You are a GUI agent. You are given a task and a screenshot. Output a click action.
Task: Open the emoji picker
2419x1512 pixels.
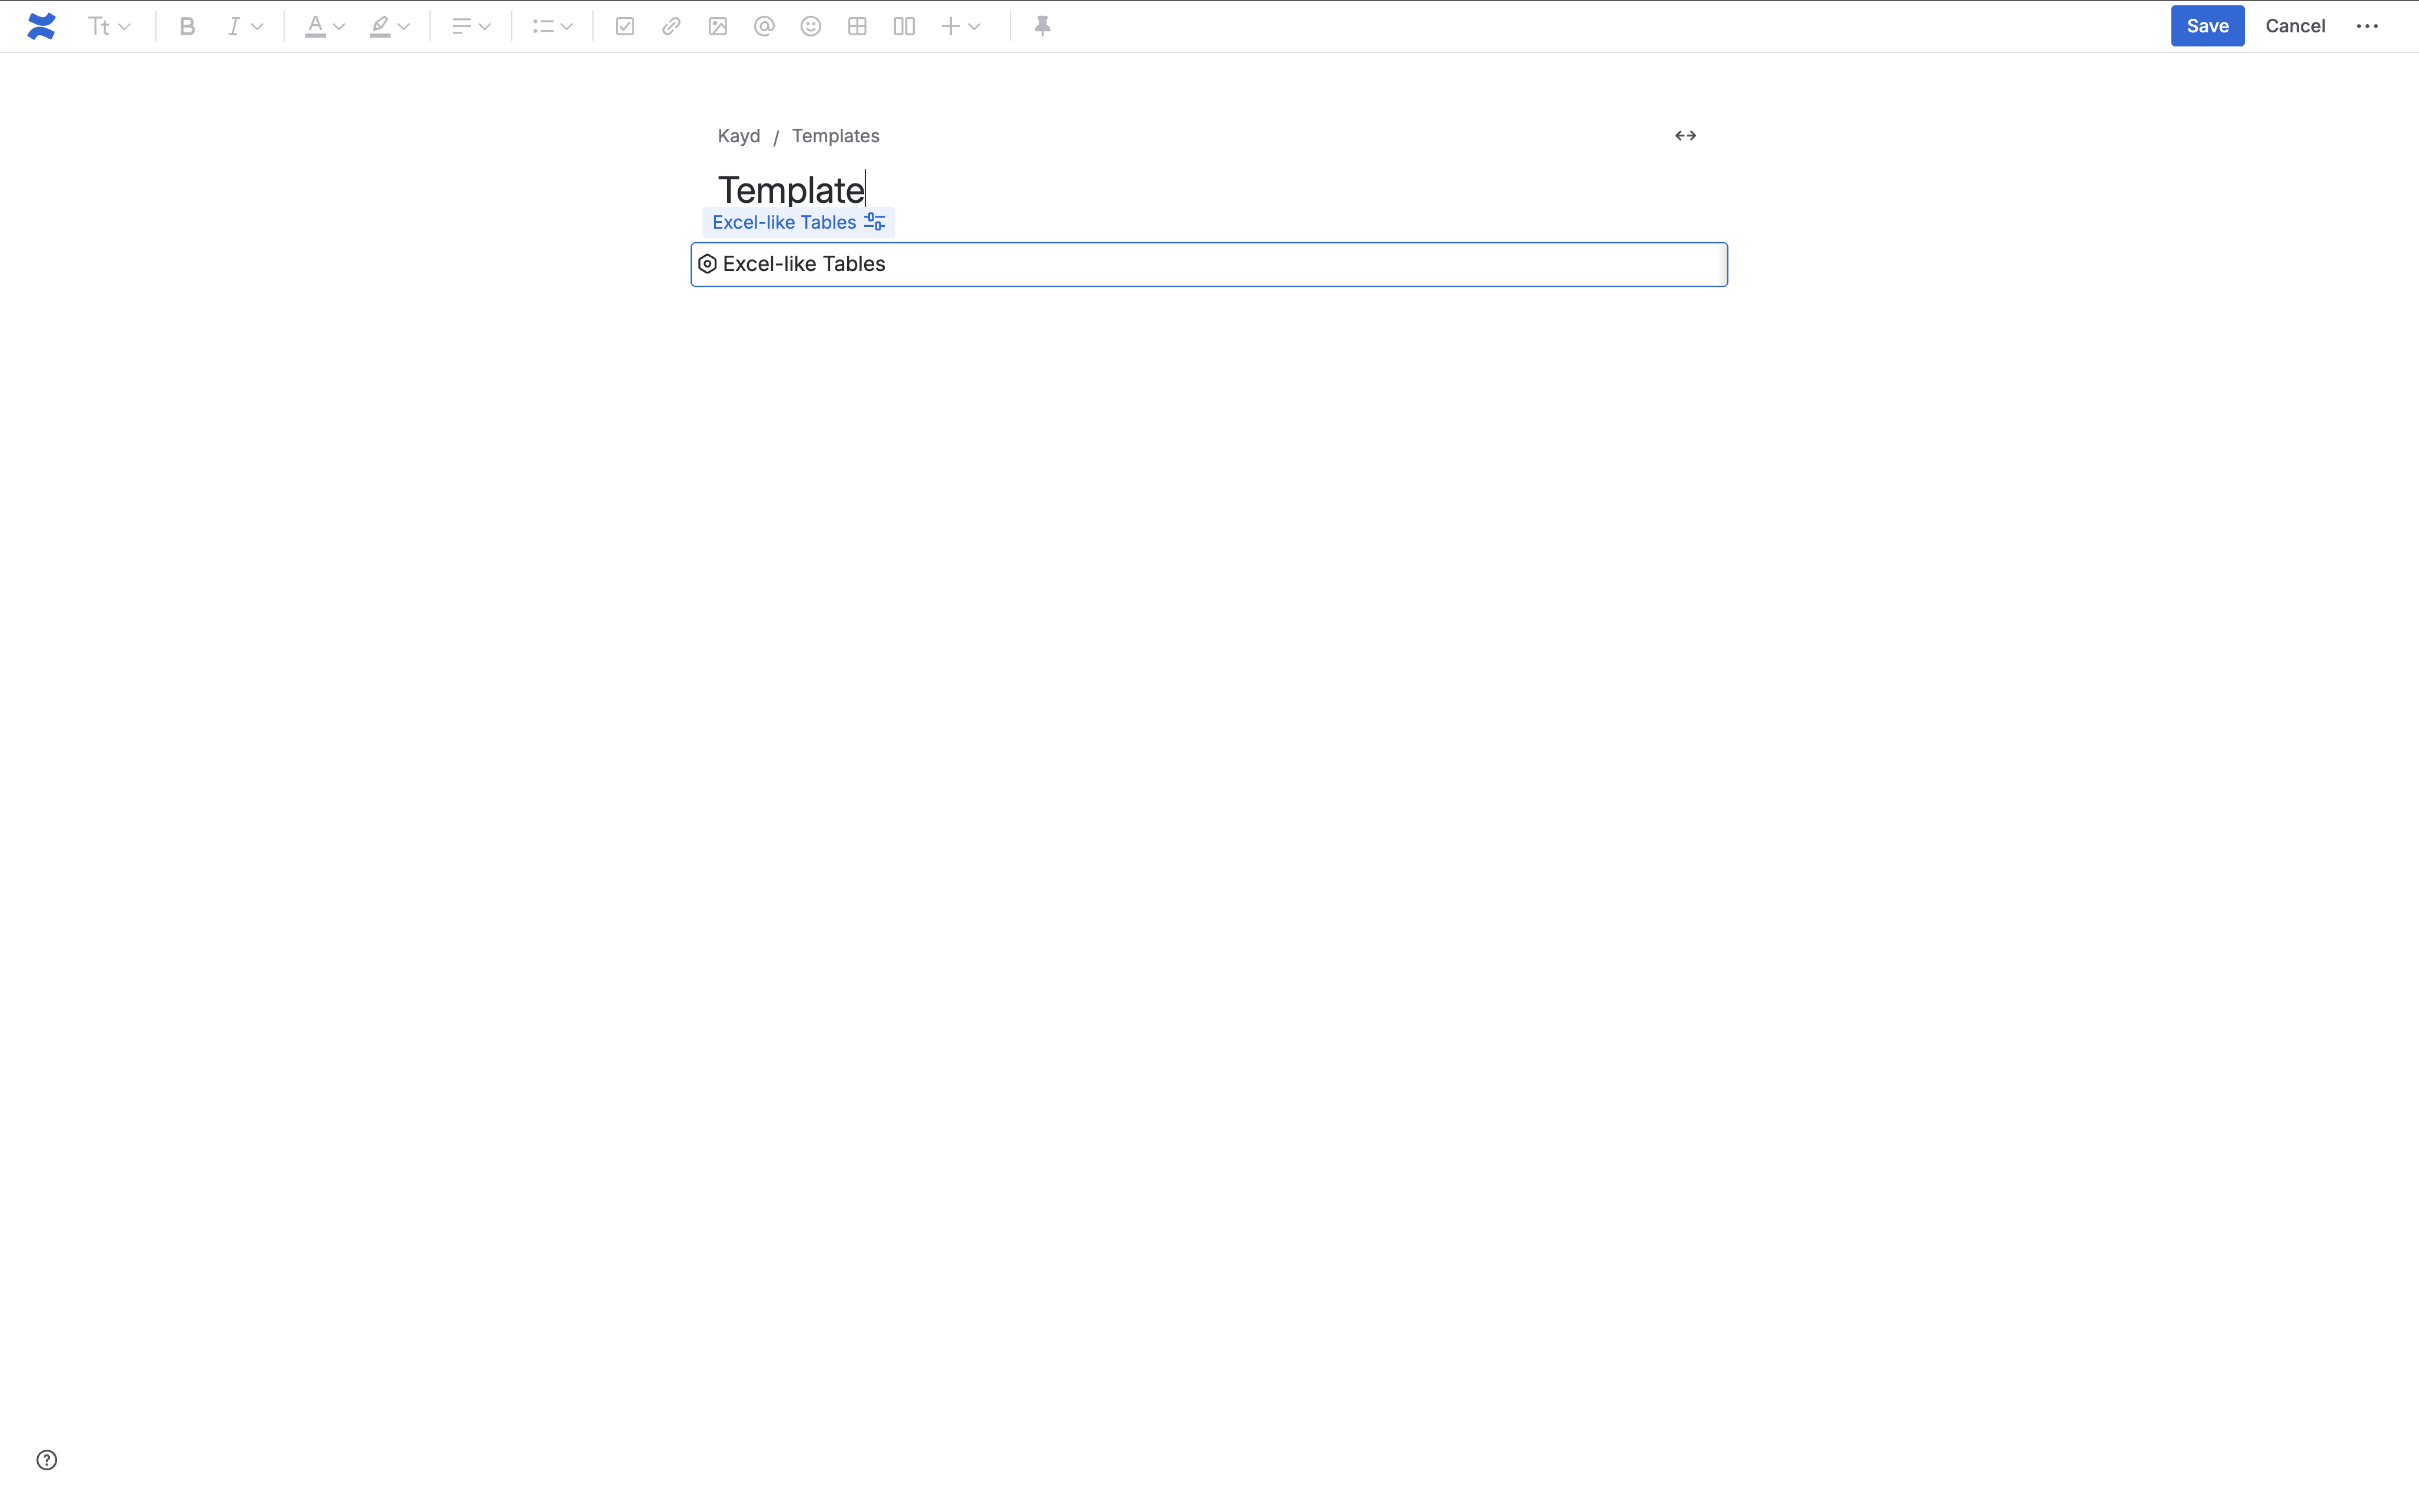[x=810, y=26]
